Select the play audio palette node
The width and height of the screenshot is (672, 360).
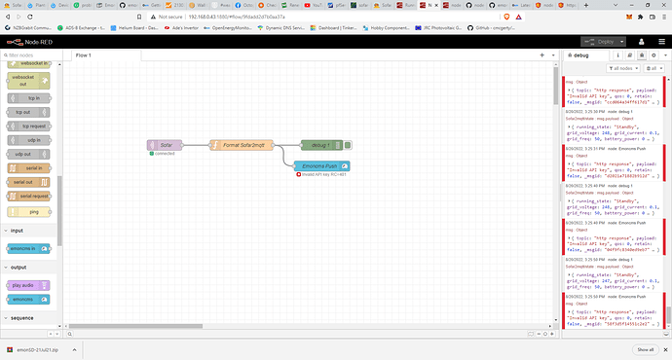[28, 285]
